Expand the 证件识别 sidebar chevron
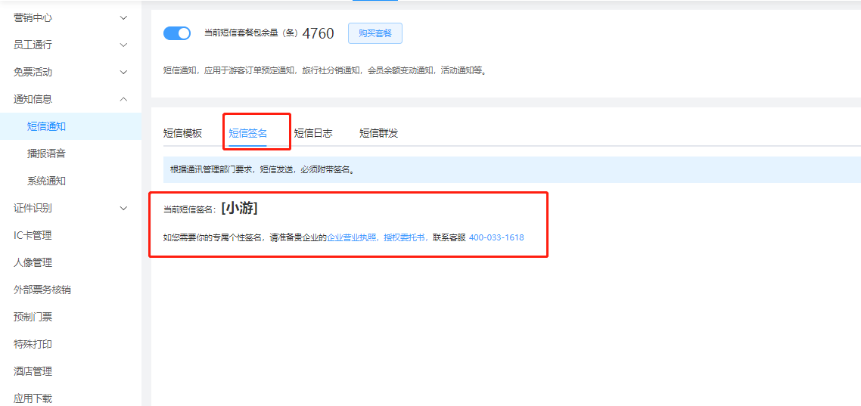861x406 pixels. click(124, 208)
